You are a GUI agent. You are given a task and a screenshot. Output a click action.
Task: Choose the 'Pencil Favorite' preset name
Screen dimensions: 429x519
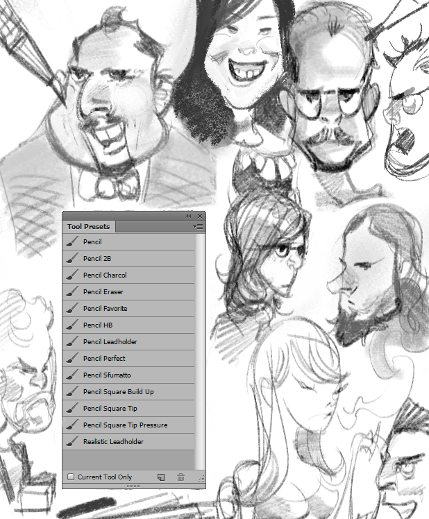[x=106, y=309]
